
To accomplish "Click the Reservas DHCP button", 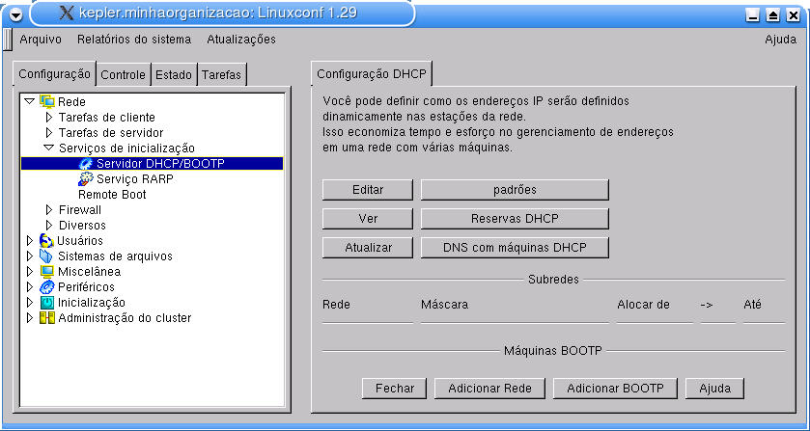I will coord(515,218).
